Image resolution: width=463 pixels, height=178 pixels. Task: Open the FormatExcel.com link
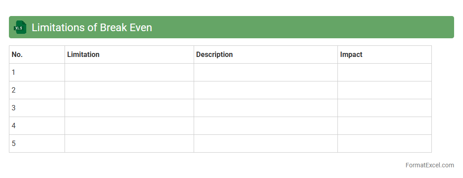pyautogui.click(x=429, y=165)
